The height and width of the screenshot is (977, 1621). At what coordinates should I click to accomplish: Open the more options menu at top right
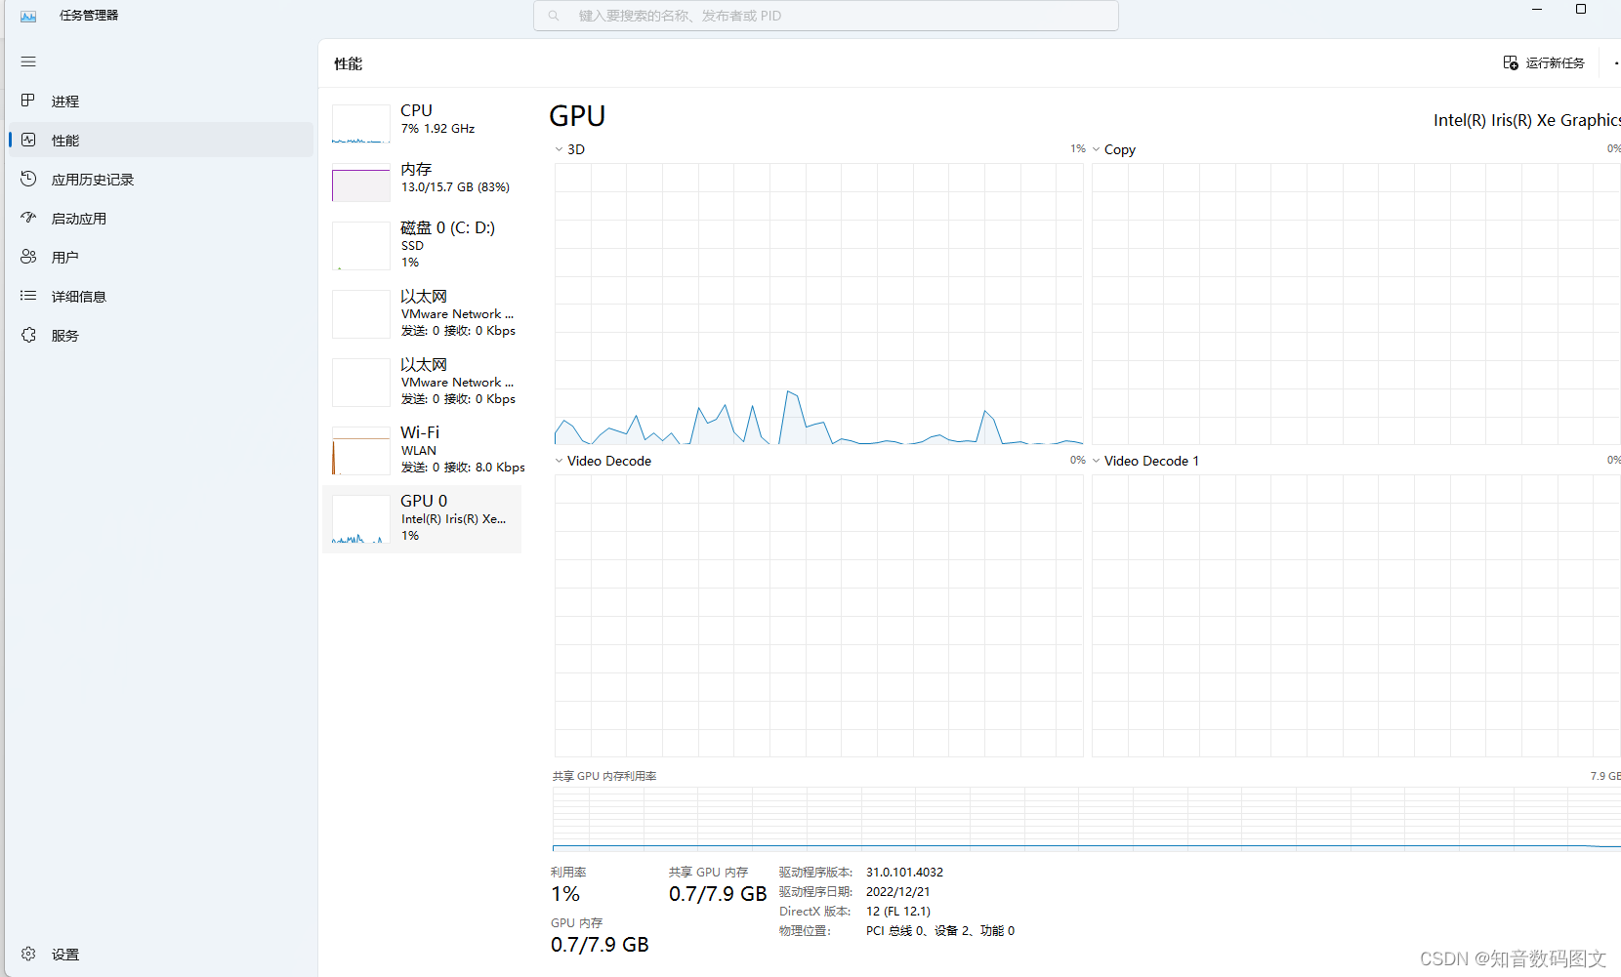click(x=1615, y=62)
